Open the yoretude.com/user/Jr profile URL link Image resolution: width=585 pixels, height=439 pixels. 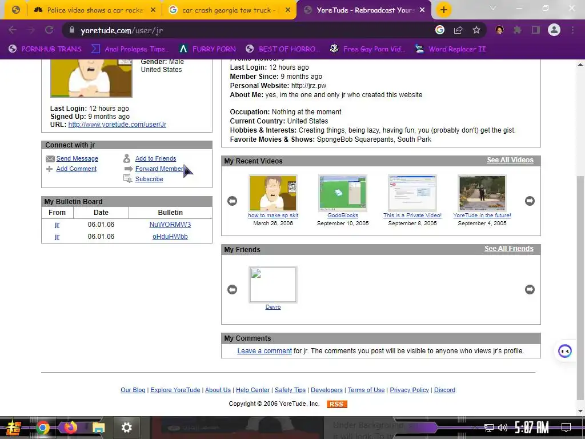point(117,125)
